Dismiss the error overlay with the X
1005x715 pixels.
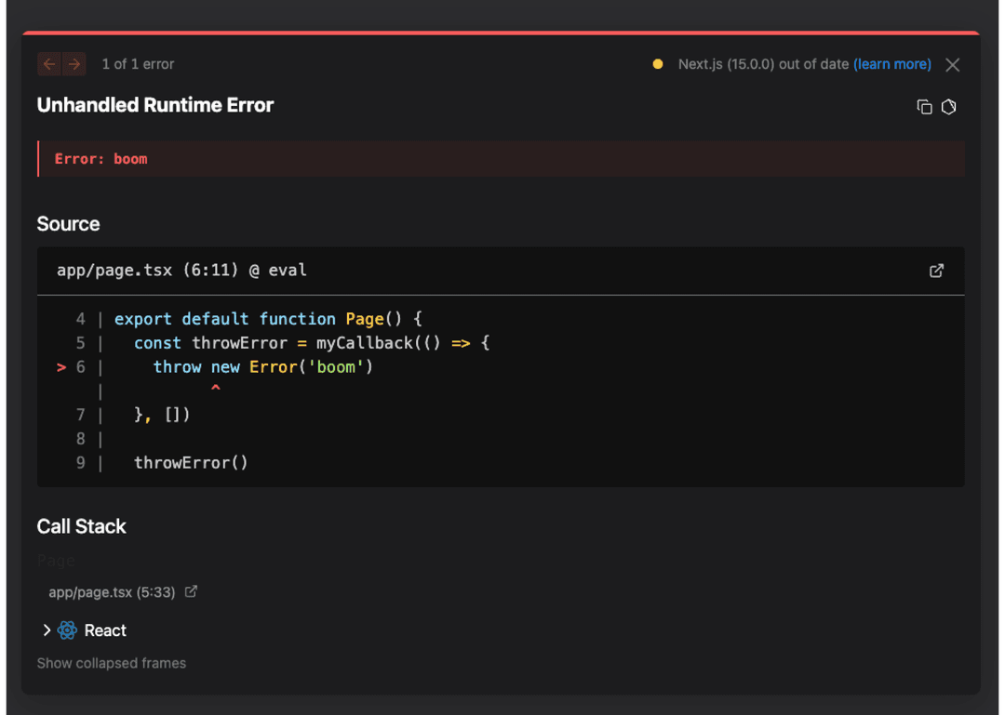click(952, 64)
